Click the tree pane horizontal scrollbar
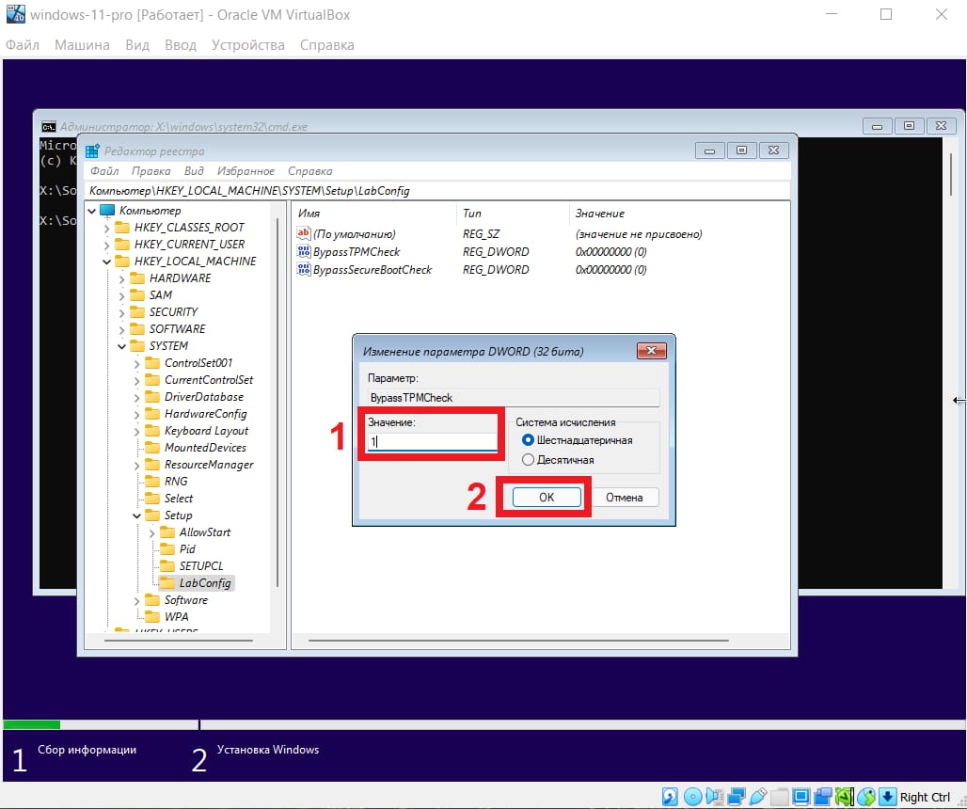Screen dimensions: 967x809 179,641
